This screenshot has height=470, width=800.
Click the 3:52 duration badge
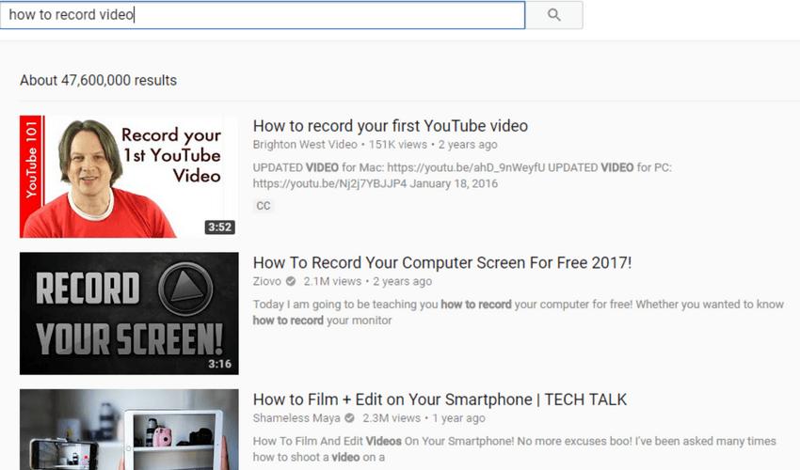[x=220, y=227]
